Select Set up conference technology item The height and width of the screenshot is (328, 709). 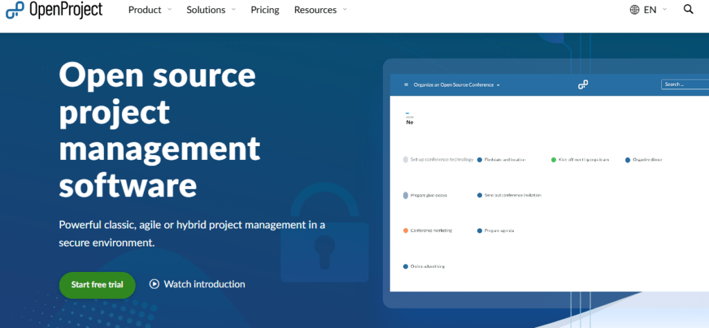[438, 159]
